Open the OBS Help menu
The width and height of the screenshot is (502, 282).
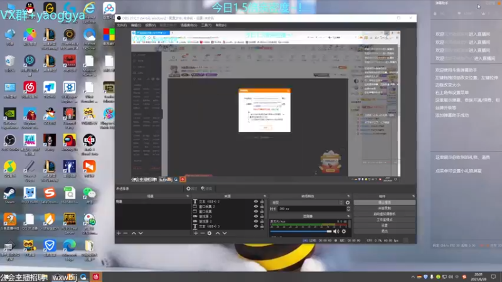(221, 25)
